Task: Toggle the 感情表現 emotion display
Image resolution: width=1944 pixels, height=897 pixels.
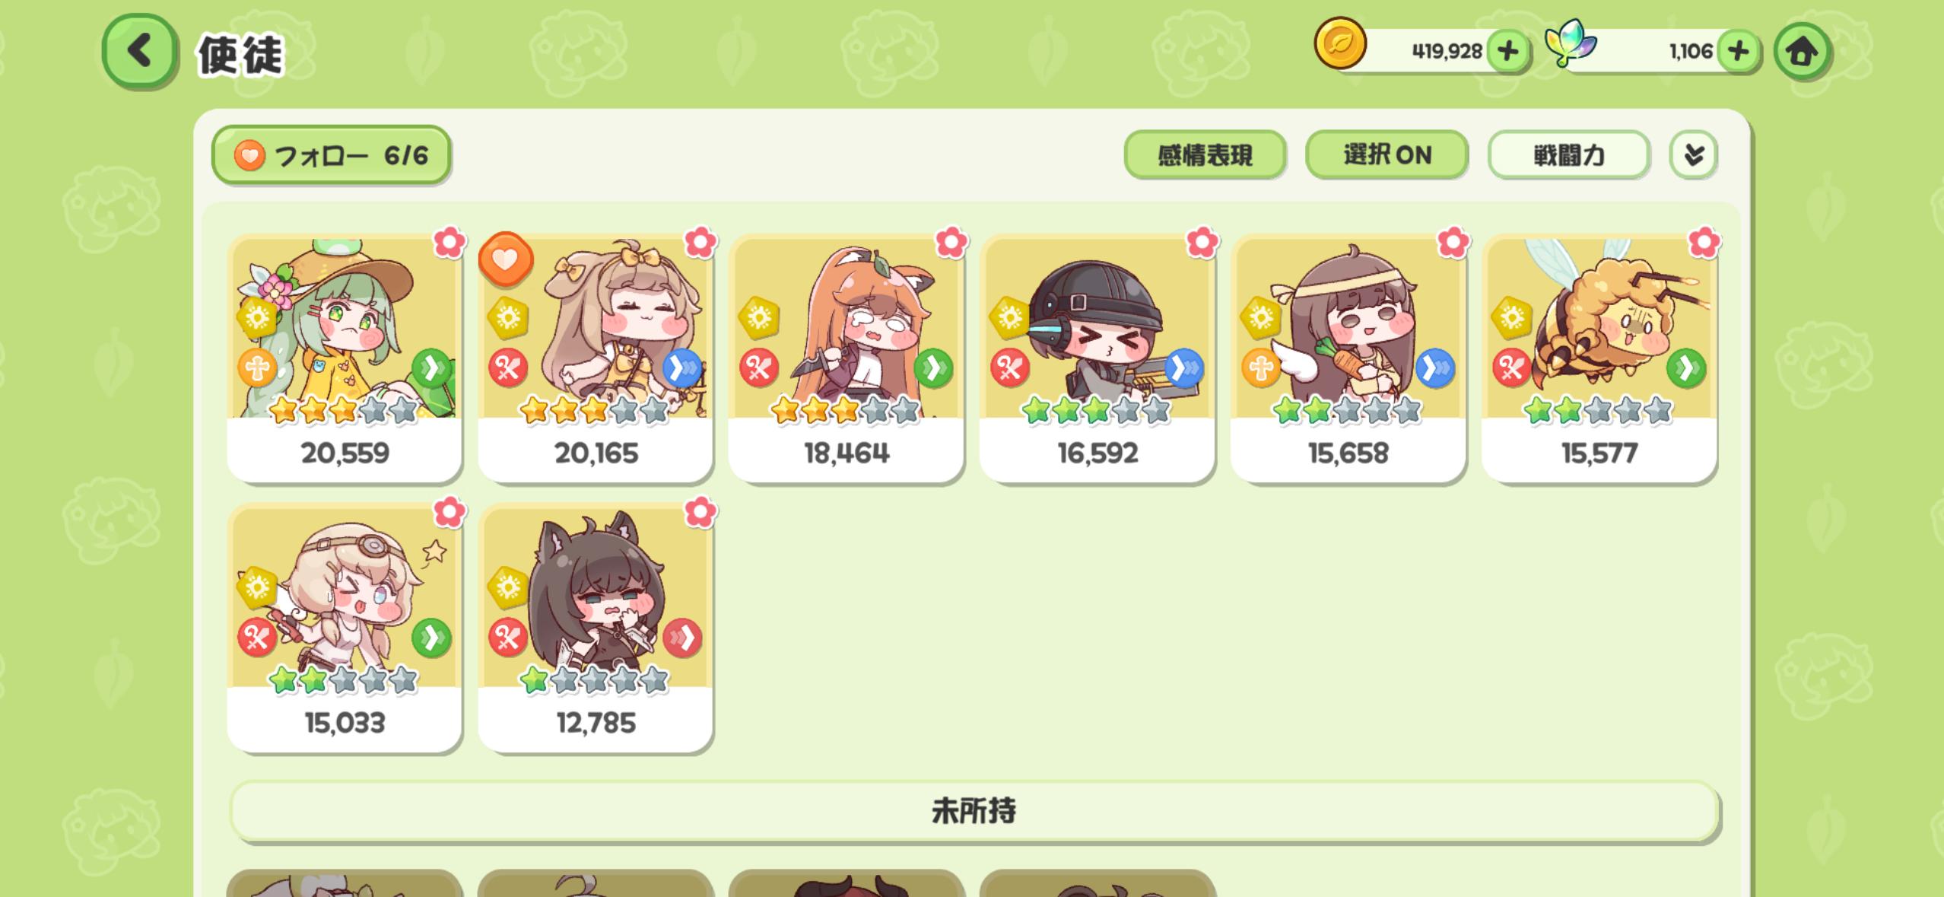Action: coord(1205,155)
